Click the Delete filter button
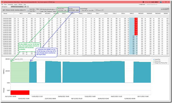This screenshot has width=172, height=103. point(54,11)
